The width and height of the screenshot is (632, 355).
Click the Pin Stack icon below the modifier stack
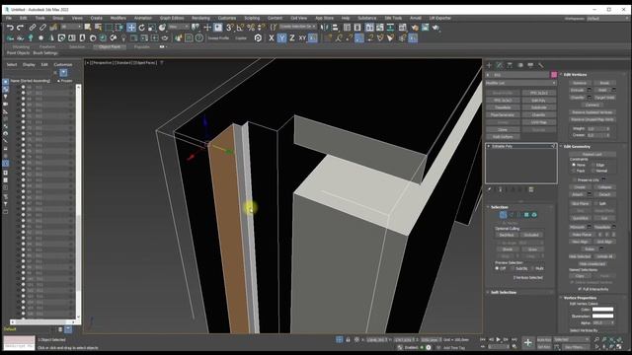click(490, 189)
